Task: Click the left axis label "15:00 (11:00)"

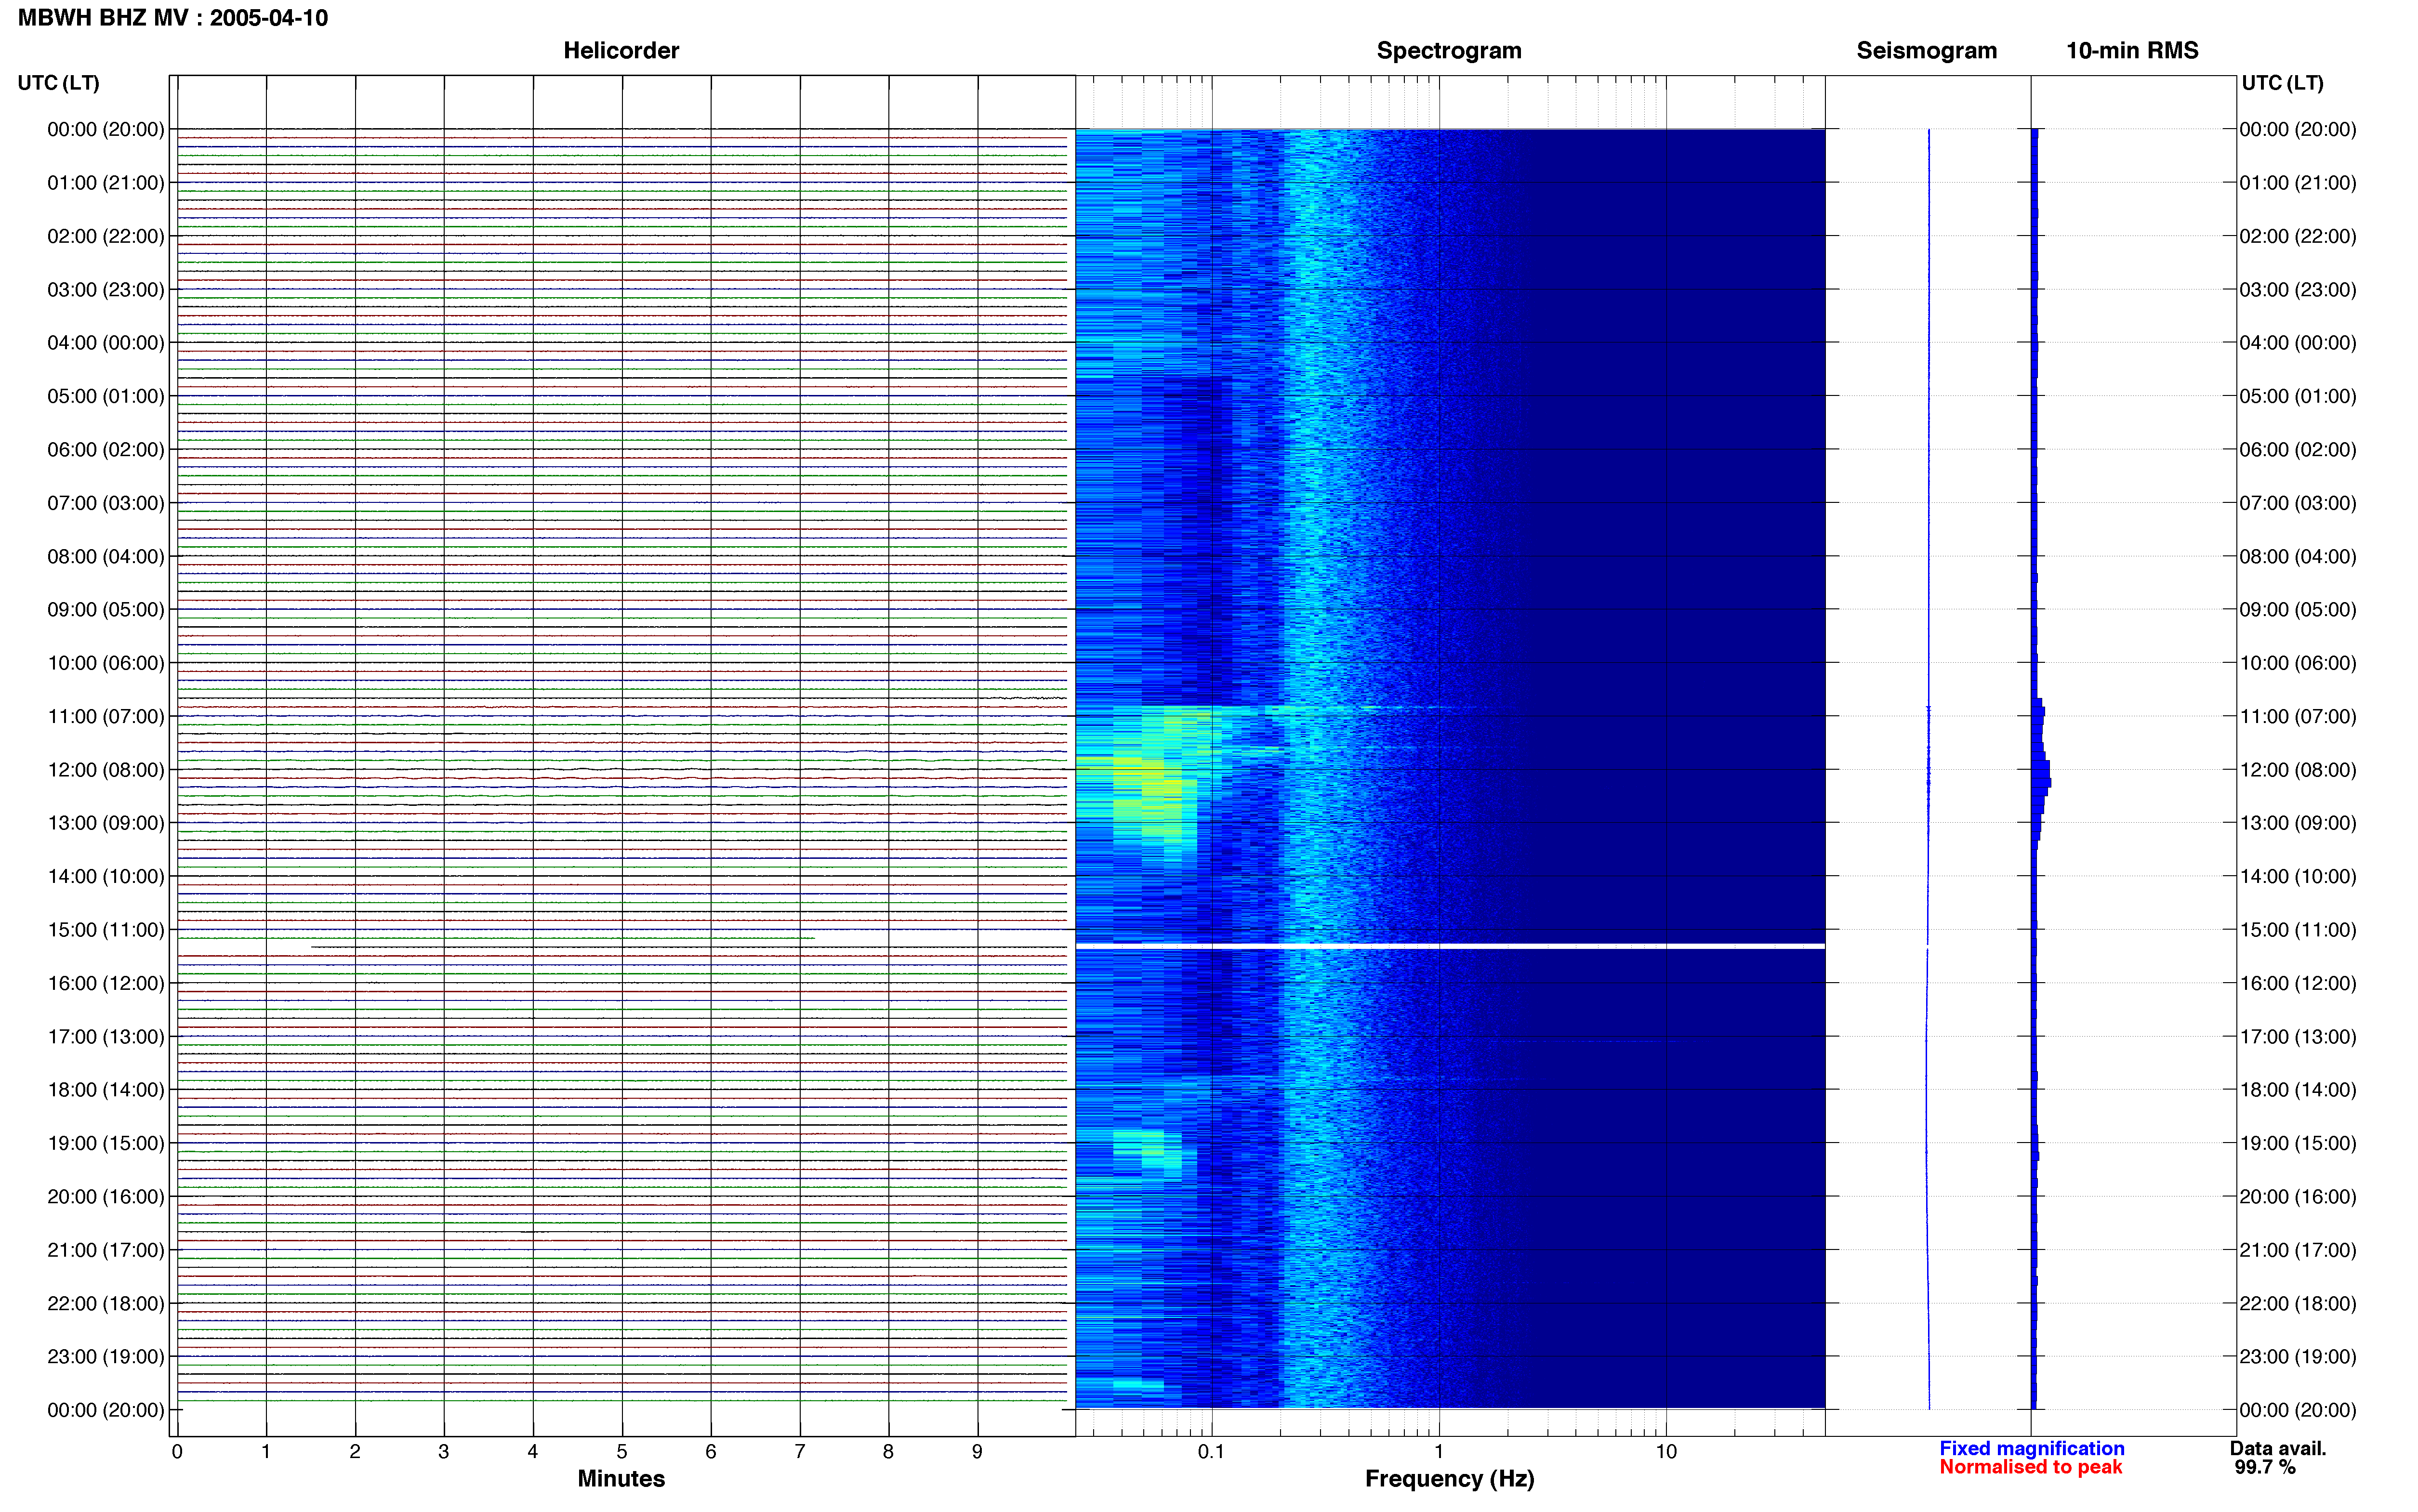Action: point(106,930)
